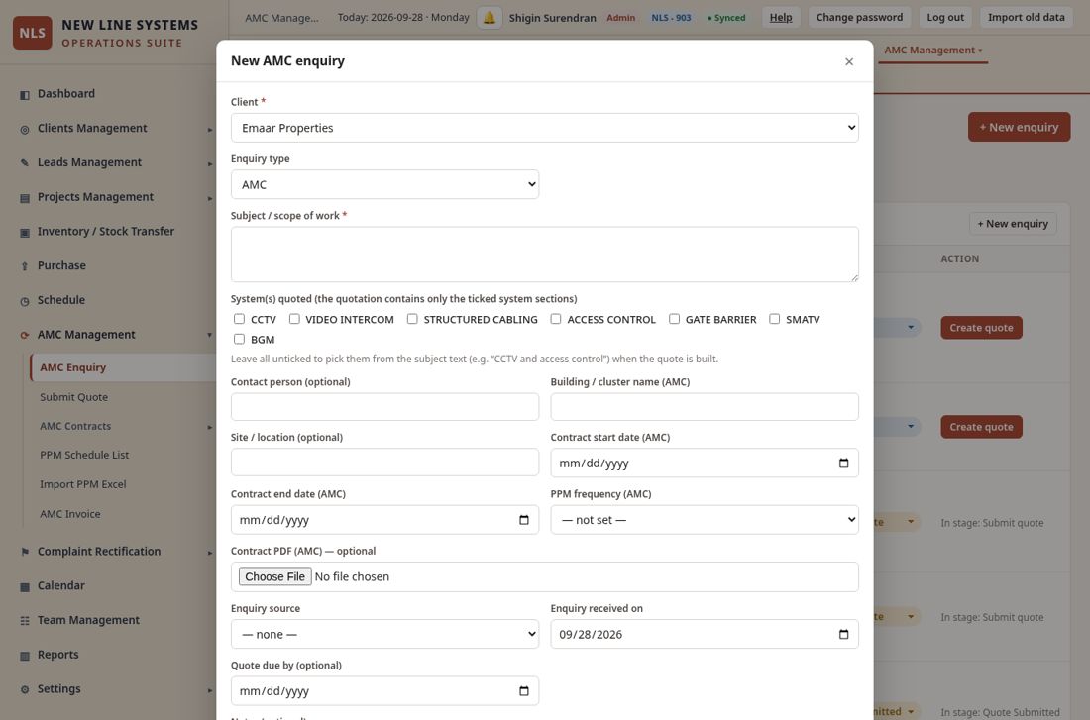Open calendar picker for Contract end date
This screenshot has height=720, width=1090.
(x=523, y=520)
